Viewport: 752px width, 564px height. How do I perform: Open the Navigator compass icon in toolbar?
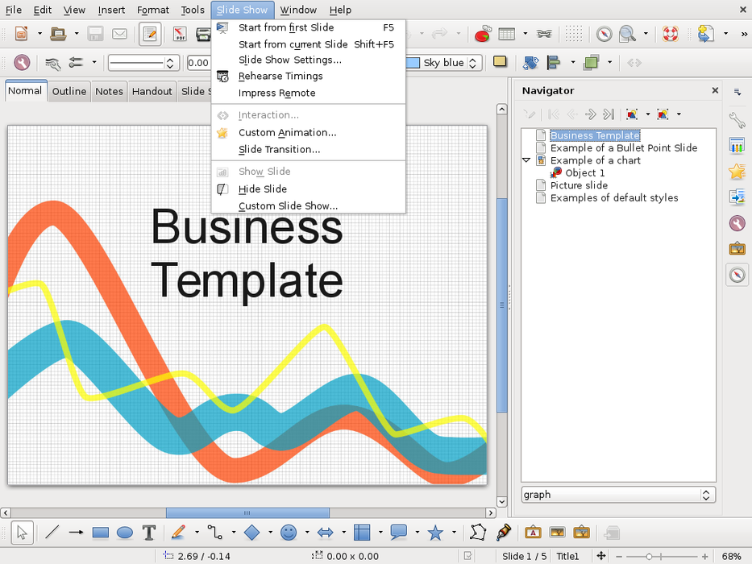pyautogui.click(x=604, y=34)
